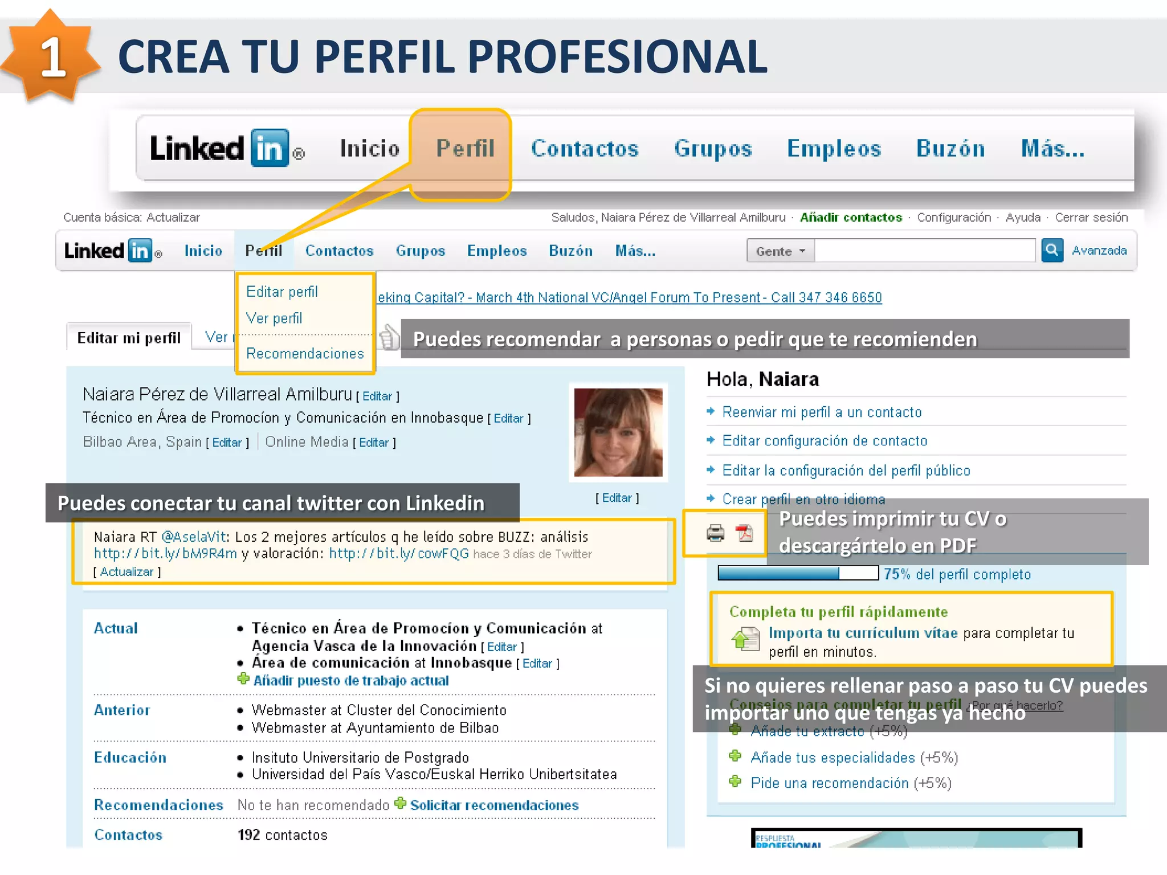Click the Actual section heading
The image size is (1167, 875).
(x=116, y=628)
